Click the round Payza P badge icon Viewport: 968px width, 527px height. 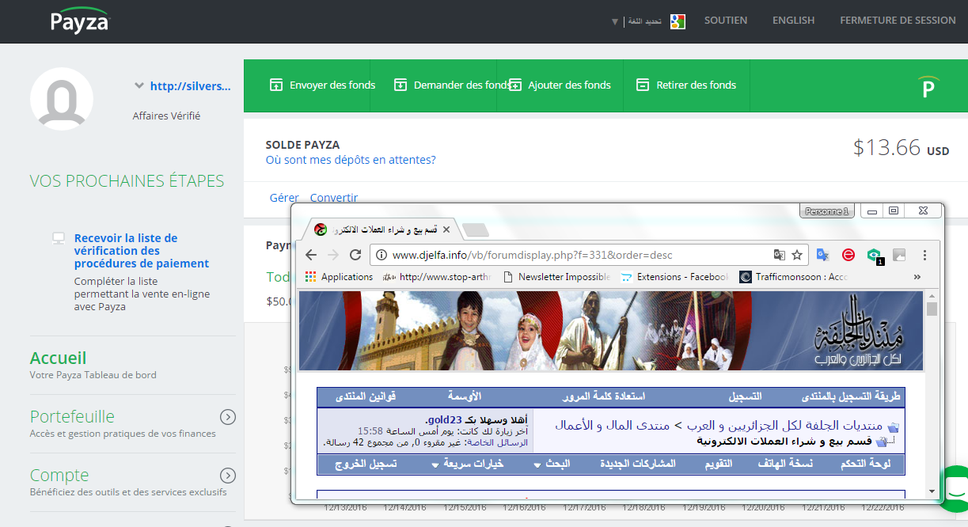928,86
